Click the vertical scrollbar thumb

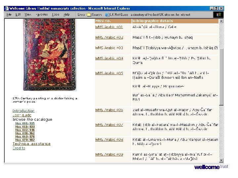[x=221, y=77]
